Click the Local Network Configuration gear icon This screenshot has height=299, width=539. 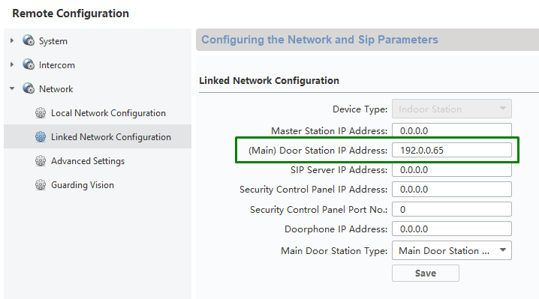coord(41,112)
